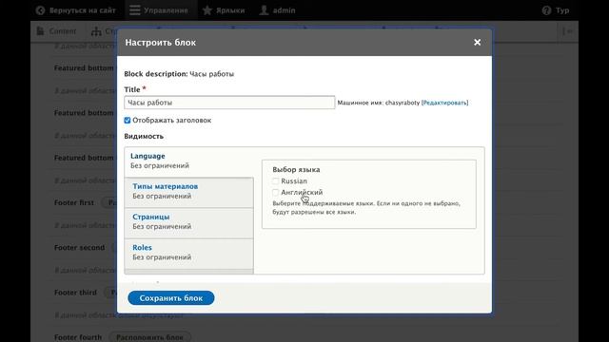Image resolution: width=609 pixels, height=342 pixels.
Task: Open the Language visibility tab
Action: pos(188,161)
